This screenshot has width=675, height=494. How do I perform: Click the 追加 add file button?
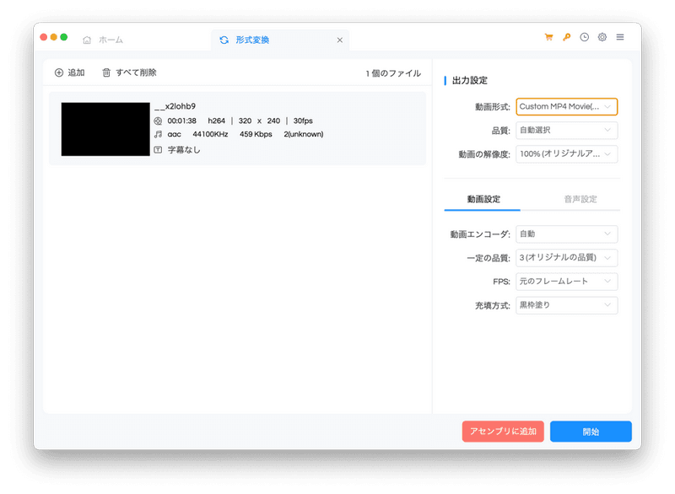[70, 72]
